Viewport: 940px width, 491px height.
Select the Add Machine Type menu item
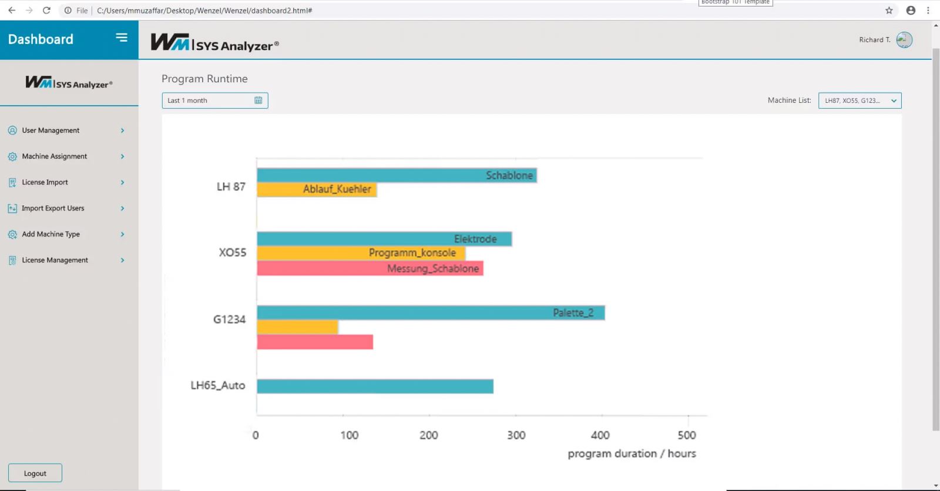(51, 234)
